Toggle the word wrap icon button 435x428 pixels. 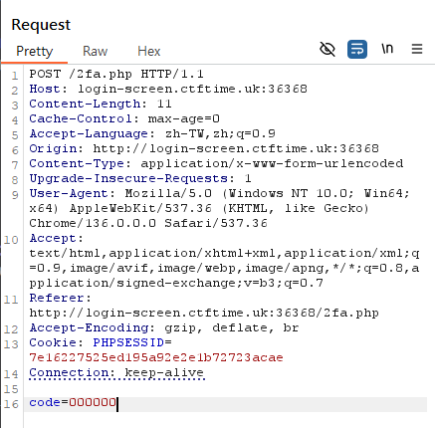pos(357,50)
